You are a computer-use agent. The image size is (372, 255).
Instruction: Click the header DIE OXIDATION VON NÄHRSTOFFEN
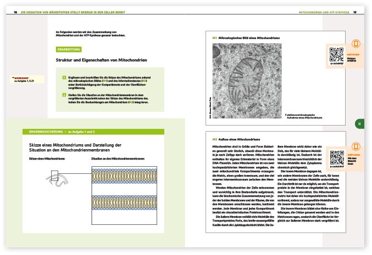coord(73,12)
